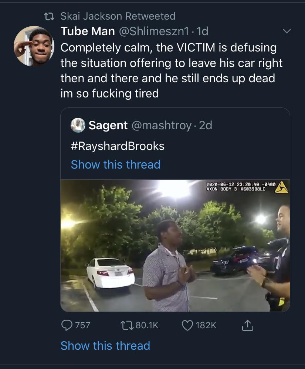This screenshot has width=305, height=369.
Task: Tap the reply speech bubble icon
Action: (x=67, y=325)
